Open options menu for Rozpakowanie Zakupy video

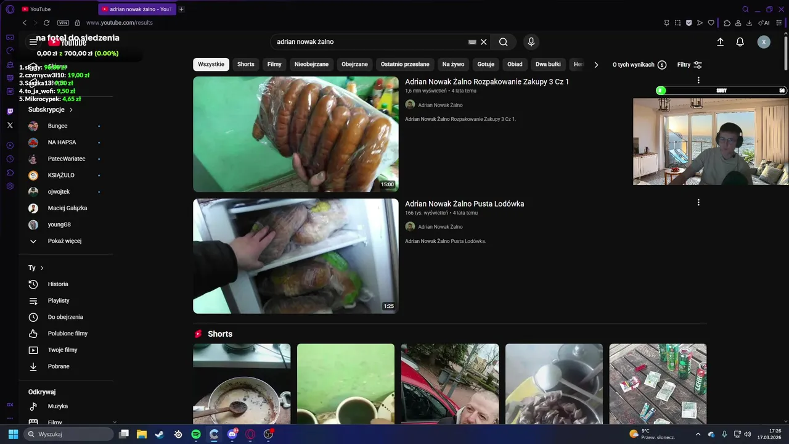698,80
